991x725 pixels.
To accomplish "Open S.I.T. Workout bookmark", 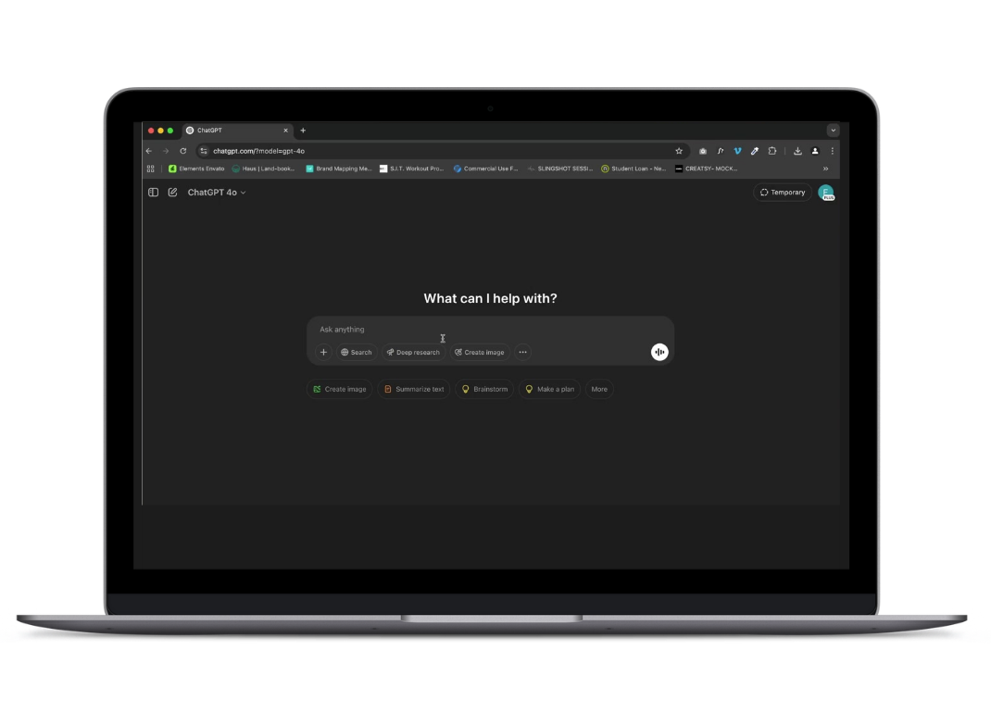I will click(x=411, y=169).
